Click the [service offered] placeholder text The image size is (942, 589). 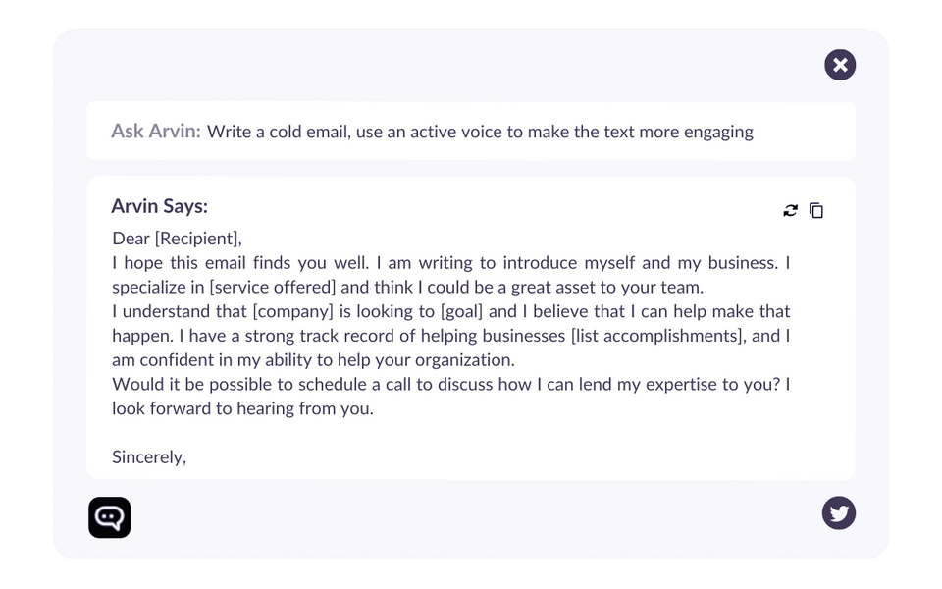pyautogui.click(x=273, y=288)
